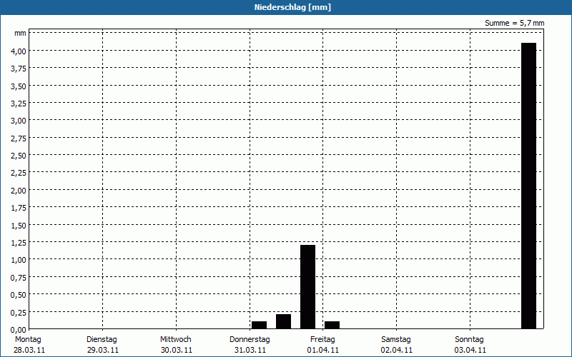Screen dimensions: 572x357
Task: Click the Sonntag axis label
Action: (469, 340)
